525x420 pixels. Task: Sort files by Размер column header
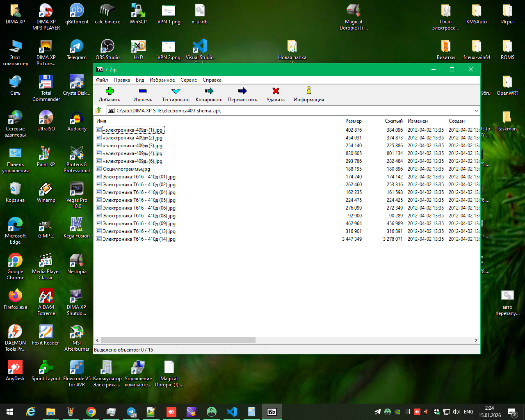point(353,121)
